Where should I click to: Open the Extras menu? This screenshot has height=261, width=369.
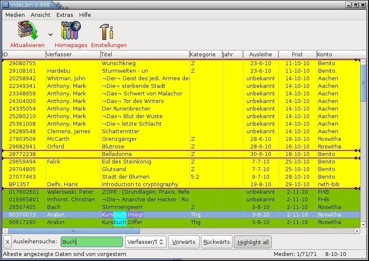[64, 15]
